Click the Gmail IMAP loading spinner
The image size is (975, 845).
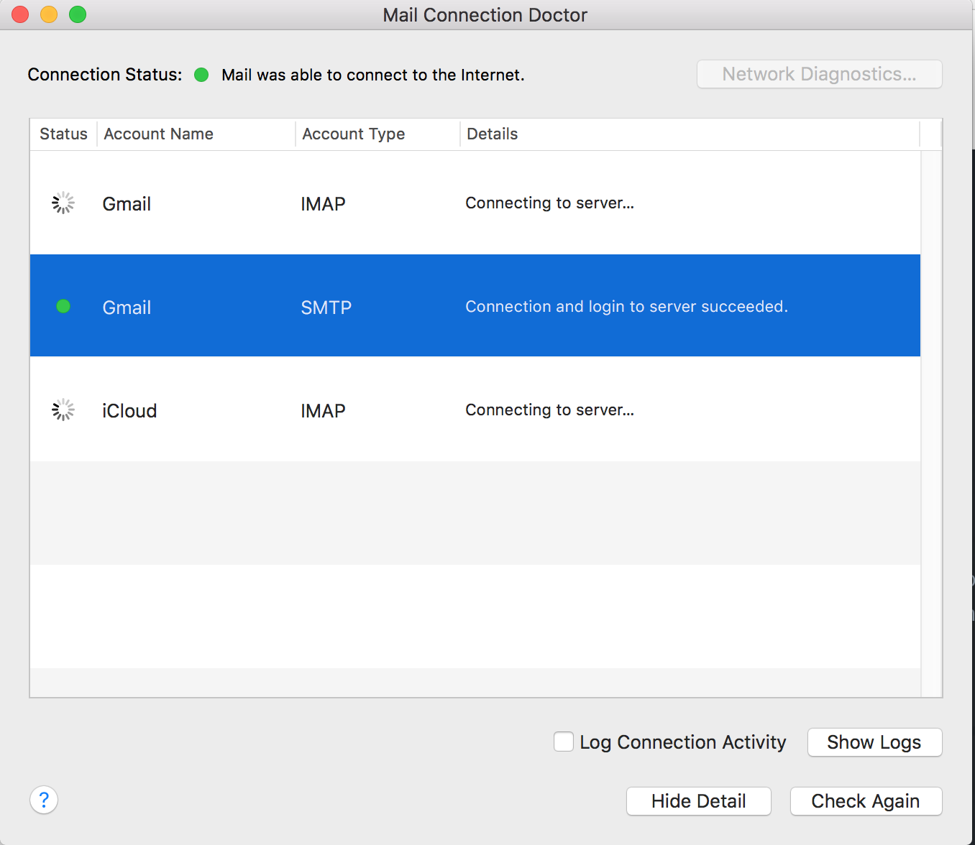[63, 203]
